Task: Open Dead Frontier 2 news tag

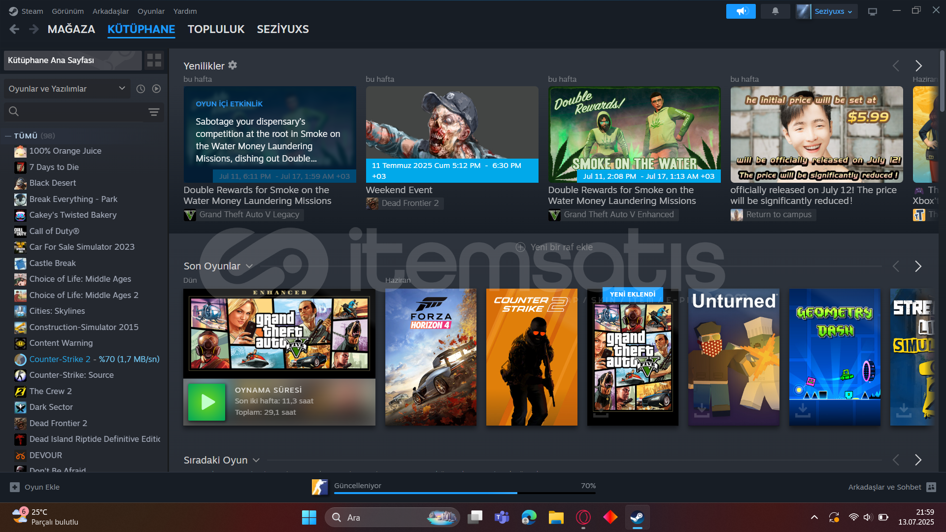Action: (404, 203)
